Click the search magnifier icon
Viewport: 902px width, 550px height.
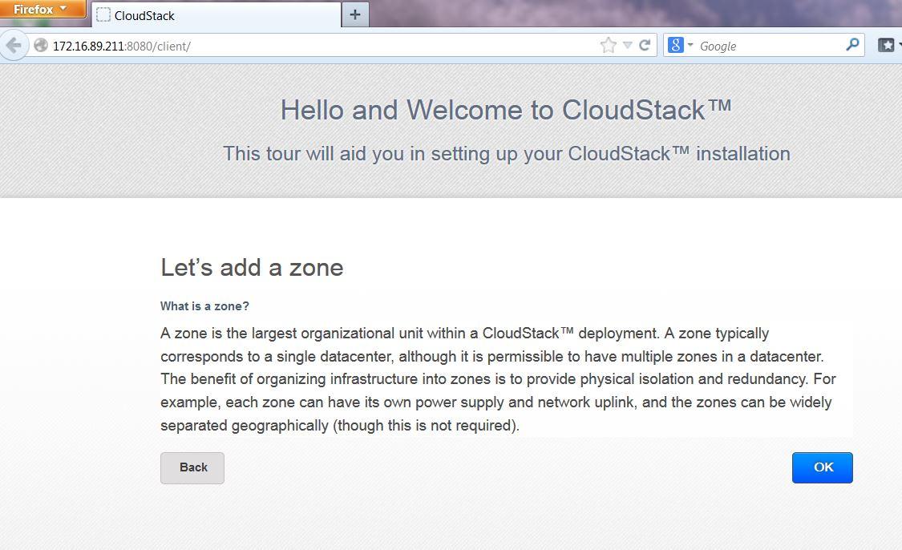(852, 45)
